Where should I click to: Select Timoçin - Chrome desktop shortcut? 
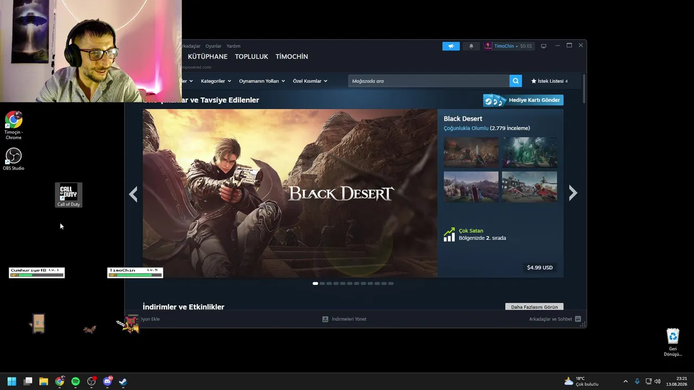click(14, 125)
